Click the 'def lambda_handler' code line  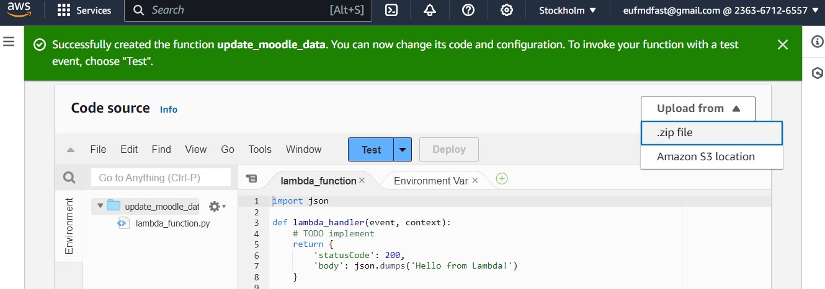coord(362,223)
